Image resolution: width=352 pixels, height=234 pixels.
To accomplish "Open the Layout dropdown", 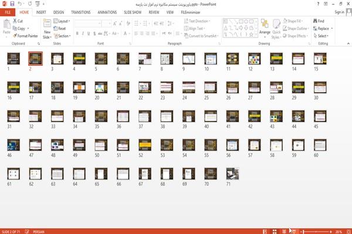I will pyautogui.click(x=62, y=21).
